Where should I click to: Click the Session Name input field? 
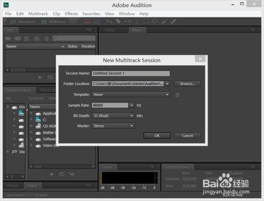point(131,73)
